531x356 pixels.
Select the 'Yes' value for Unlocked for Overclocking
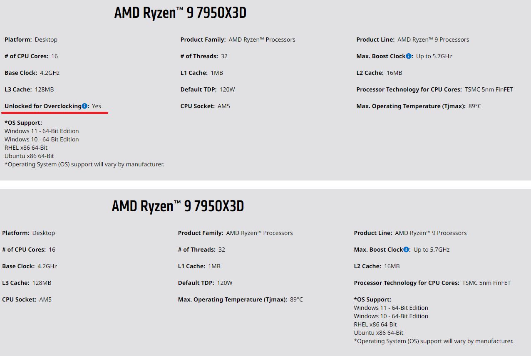coord(97,106)
